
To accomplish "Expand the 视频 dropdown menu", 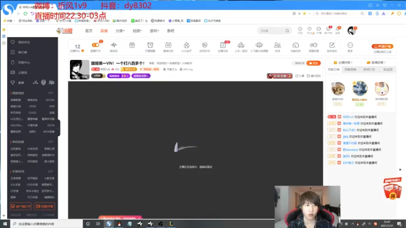I will tap(137, 31).
